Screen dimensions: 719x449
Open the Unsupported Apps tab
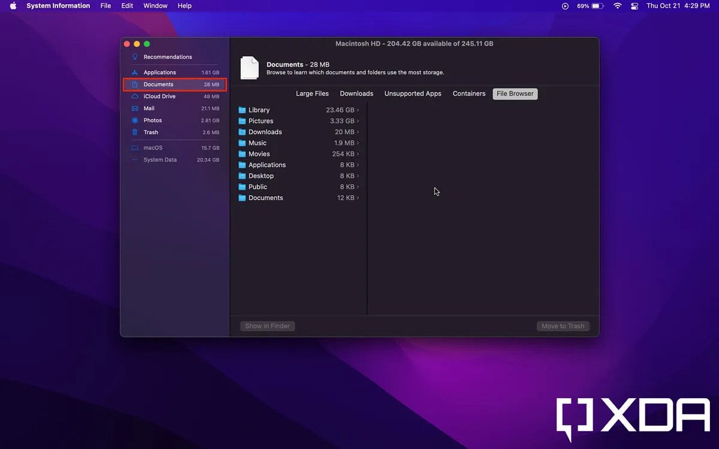coord(413,93)
